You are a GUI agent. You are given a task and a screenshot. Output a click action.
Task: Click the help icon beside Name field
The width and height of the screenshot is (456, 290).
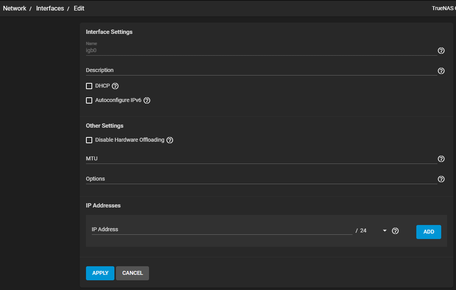(x=441, y=51)
